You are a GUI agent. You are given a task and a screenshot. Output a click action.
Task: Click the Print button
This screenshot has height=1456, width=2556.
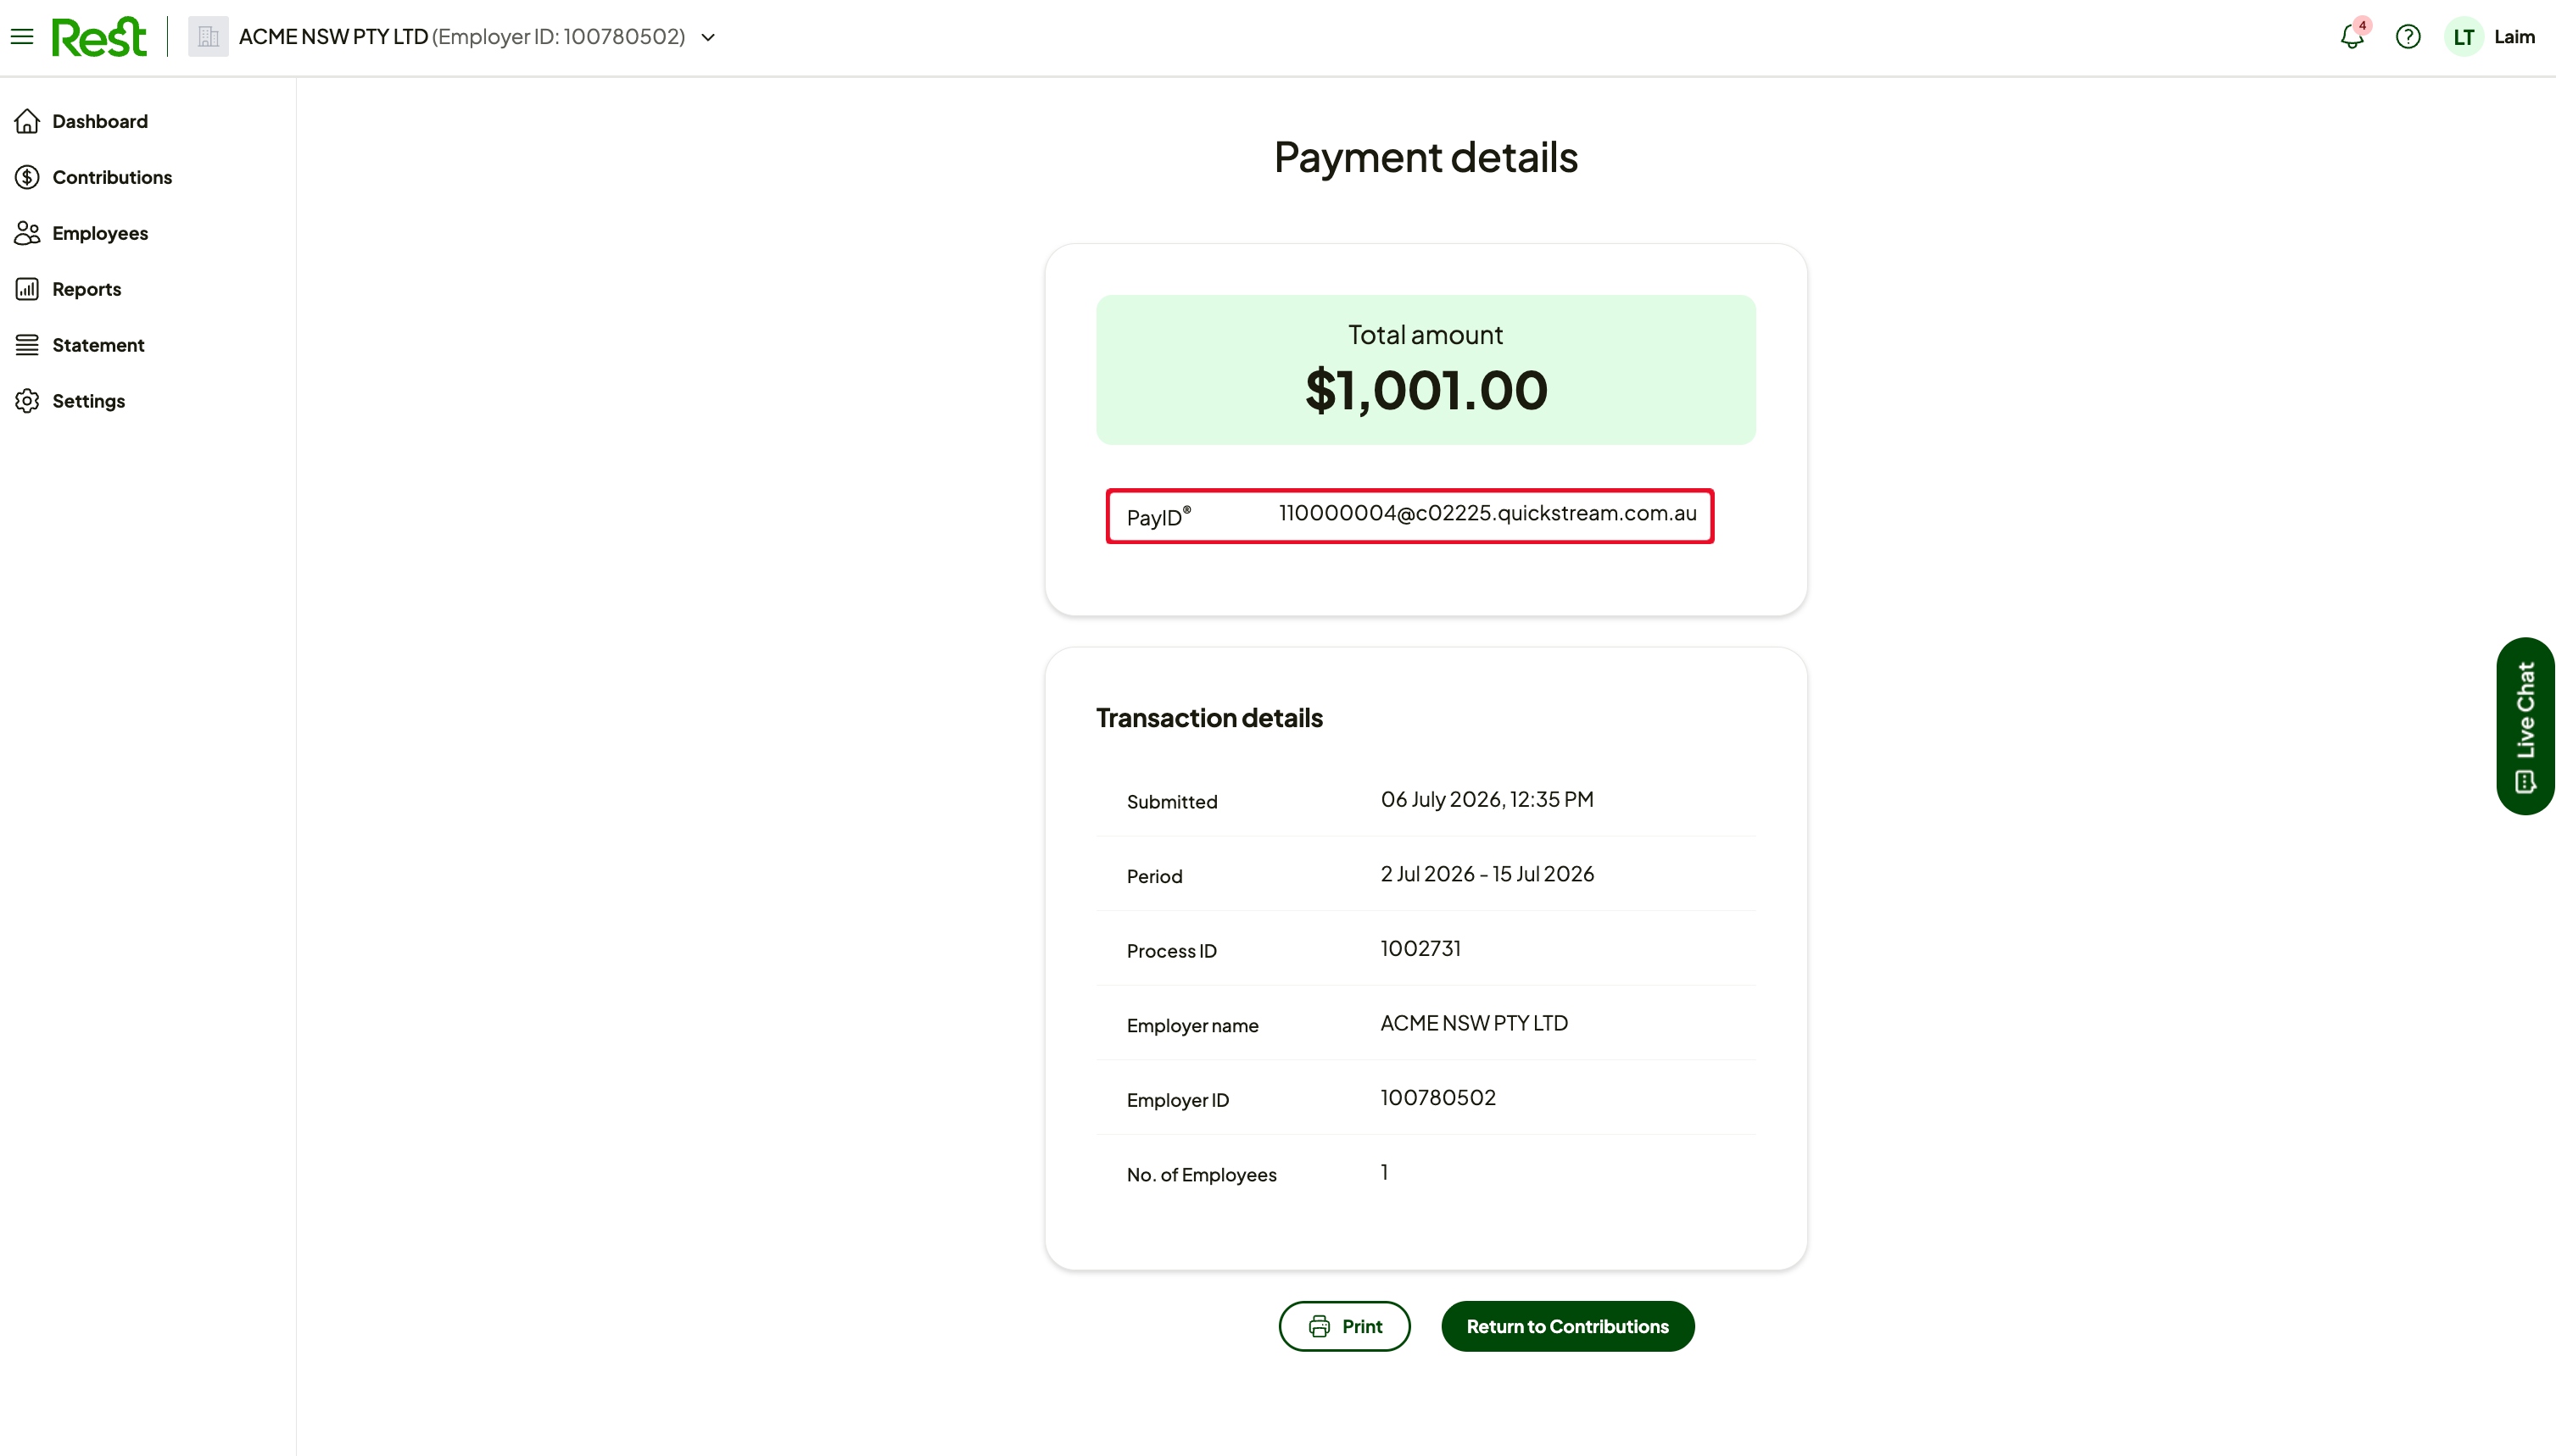click(x=1344, y=1326)
